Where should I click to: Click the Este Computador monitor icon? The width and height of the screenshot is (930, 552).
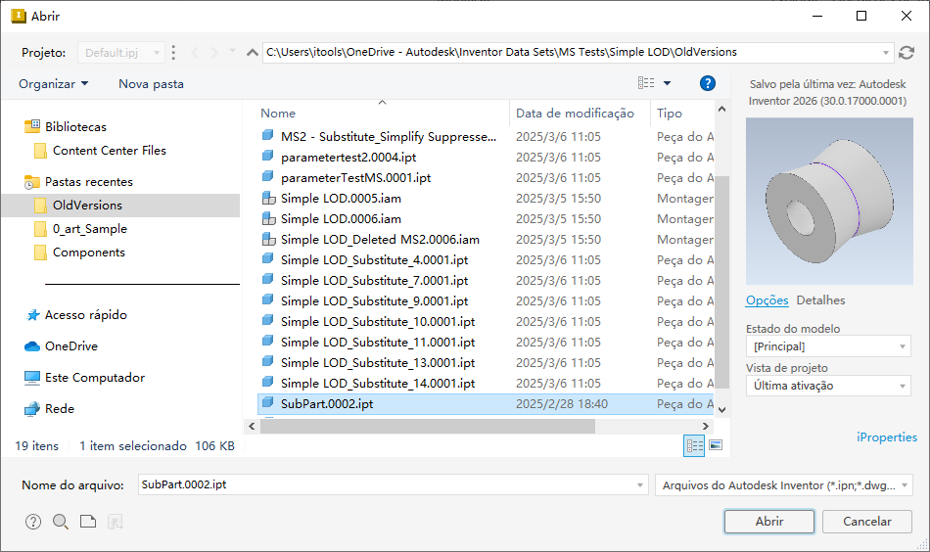[x=32, y=378]
